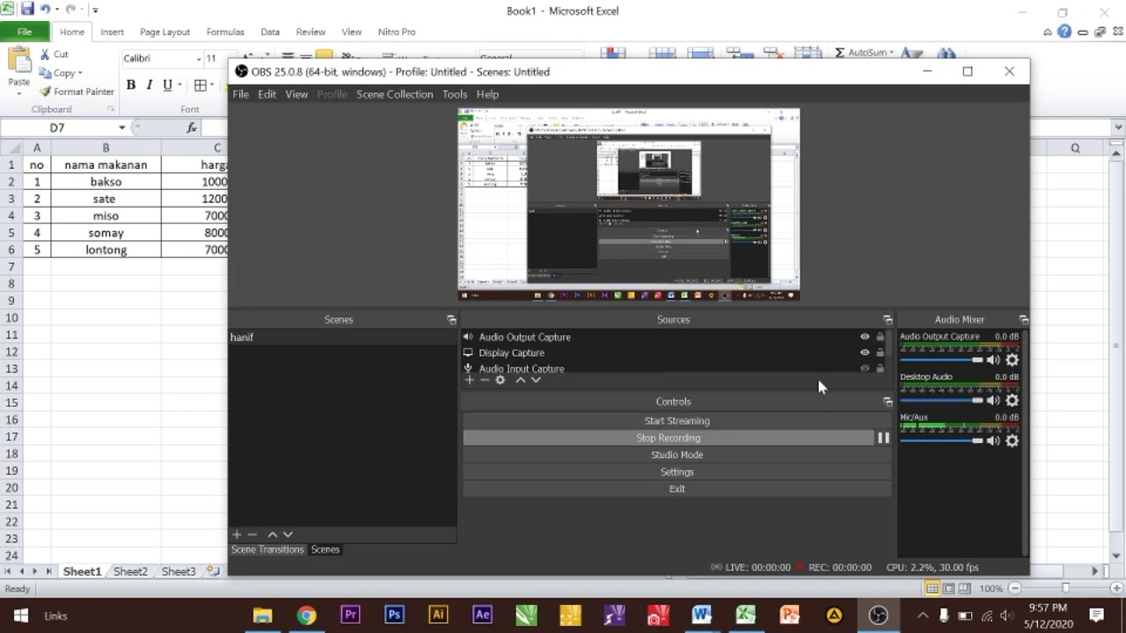Undock the Controls panel
The image size is (1126, 633).
point(888,402)
